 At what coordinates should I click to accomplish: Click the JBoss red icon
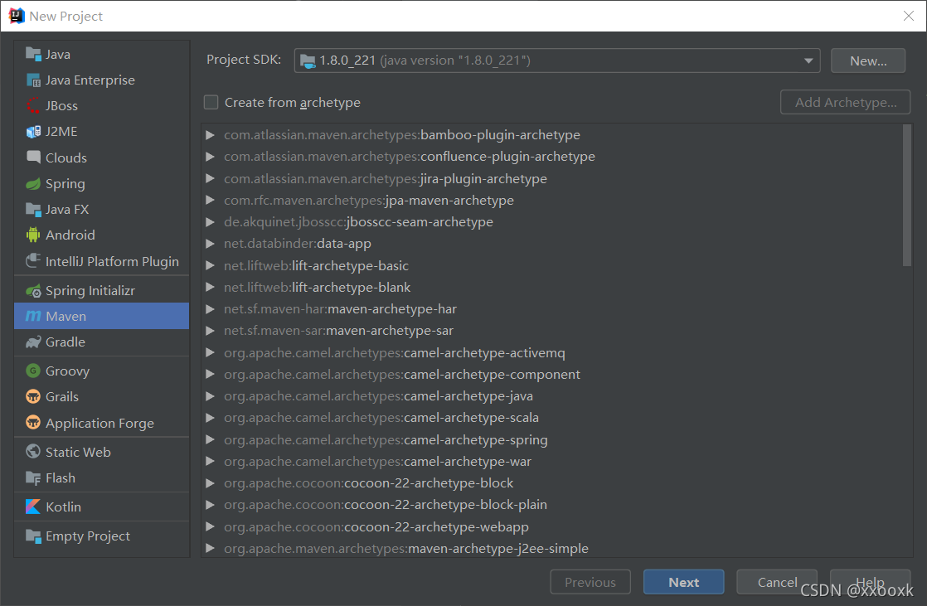33,105
